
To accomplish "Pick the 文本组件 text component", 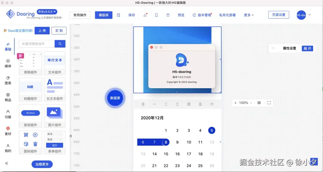I will coord(55,63).
